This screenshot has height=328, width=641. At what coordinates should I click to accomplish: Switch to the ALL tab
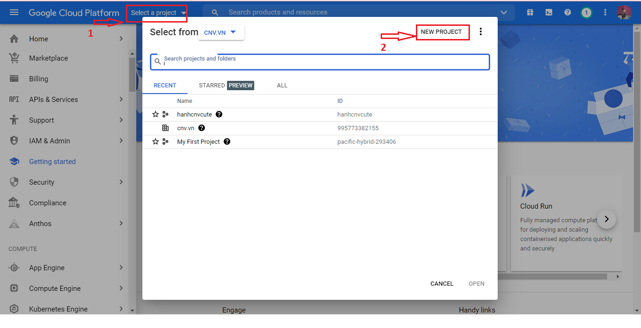coord(282,86)
